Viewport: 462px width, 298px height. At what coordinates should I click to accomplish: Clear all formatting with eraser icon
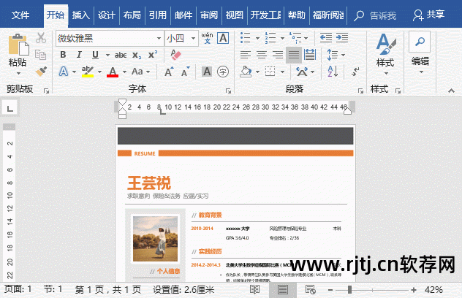[175, 55]
